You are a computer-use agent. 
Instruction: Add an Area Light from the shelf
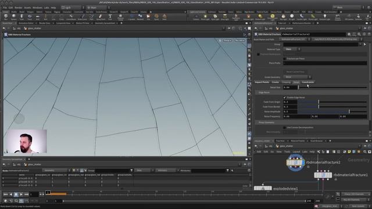coord(225,17)
